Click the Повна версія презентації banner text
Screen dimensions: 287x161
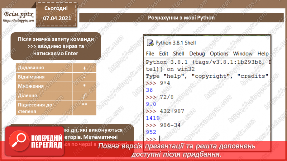176,150
